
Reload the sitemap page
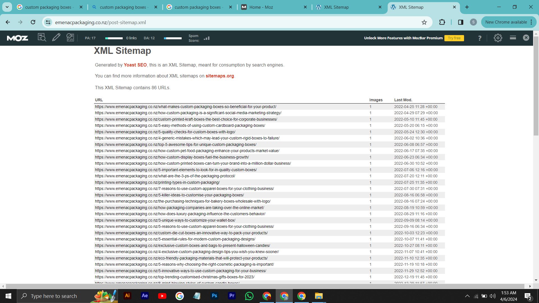tap(33, 22)
